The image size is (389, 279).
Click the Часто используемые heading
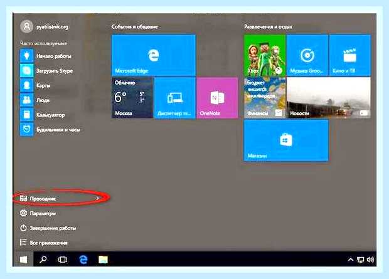pos(44,43)
